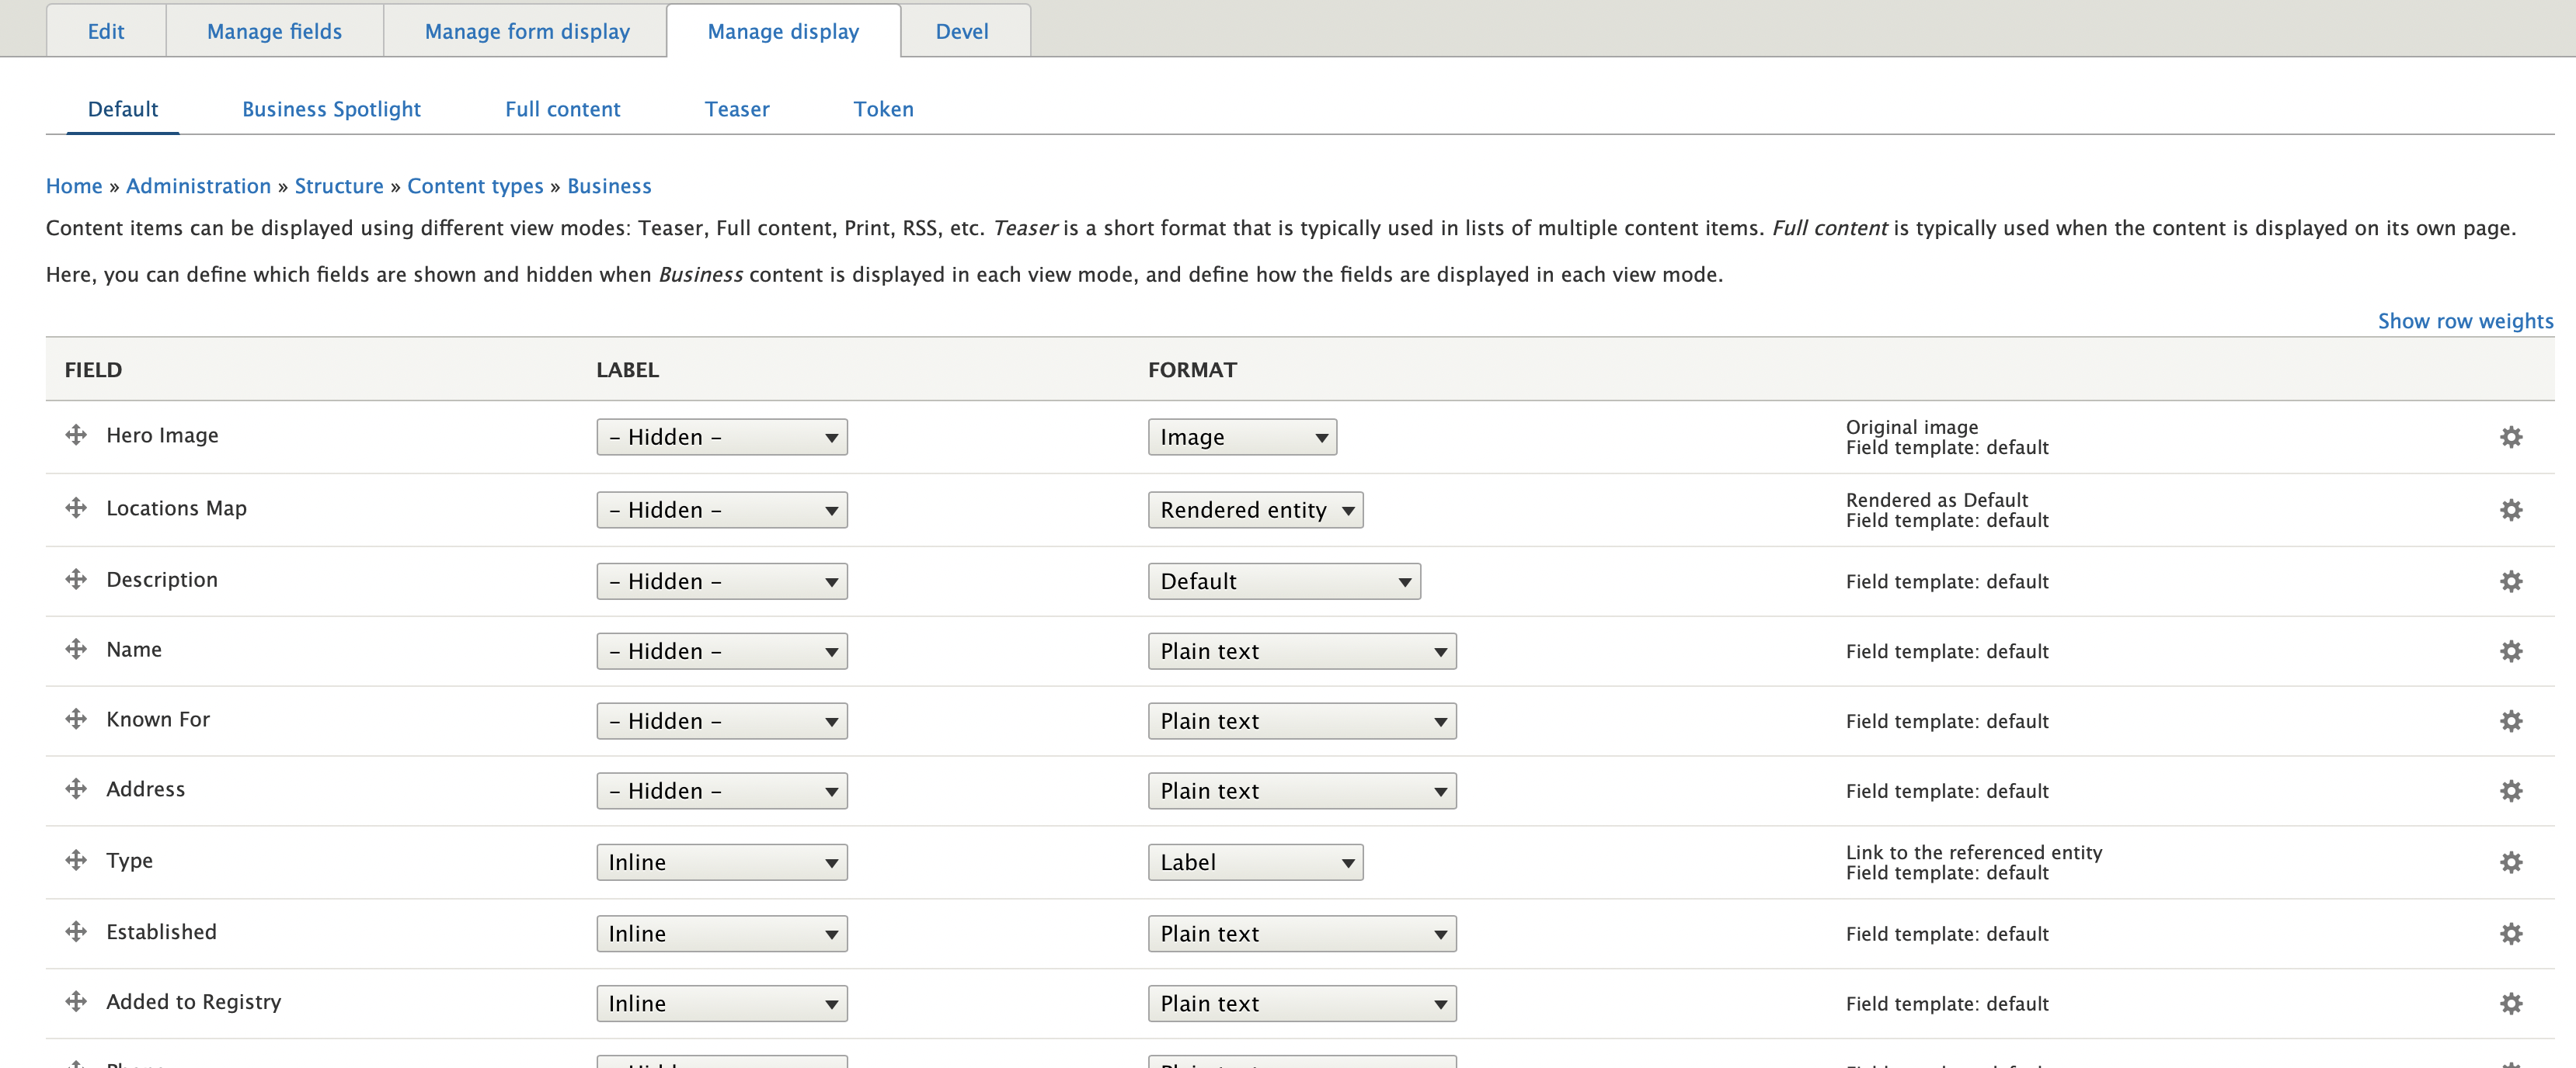Click the gear icon in Description row
The height and width of the screenshot is (1068, 2576).
click(2510, 581)
